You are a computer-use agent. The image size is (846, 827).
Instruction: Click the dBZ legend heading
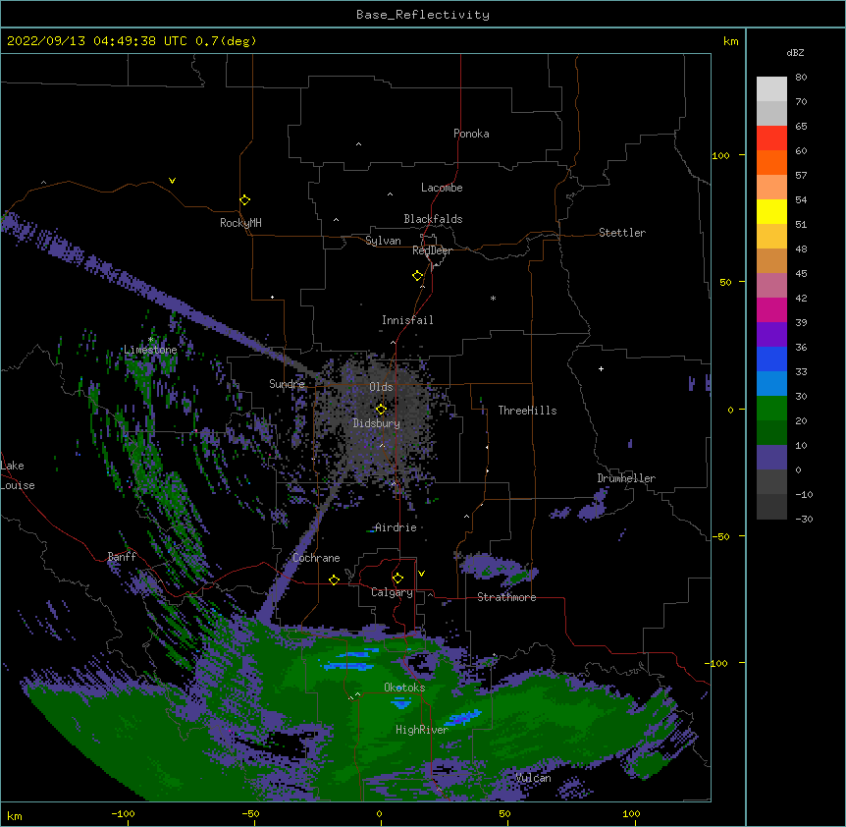point(795,53)
